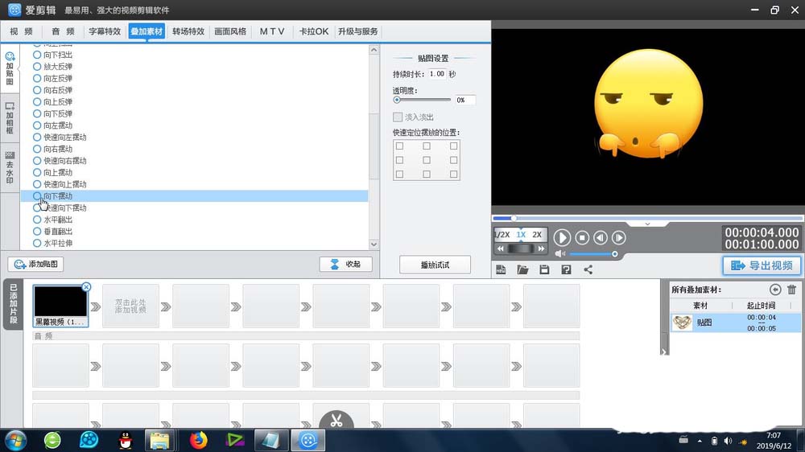Open the 加相框 sidebar panel
805x452 pixels.
[x=10, y=118]
